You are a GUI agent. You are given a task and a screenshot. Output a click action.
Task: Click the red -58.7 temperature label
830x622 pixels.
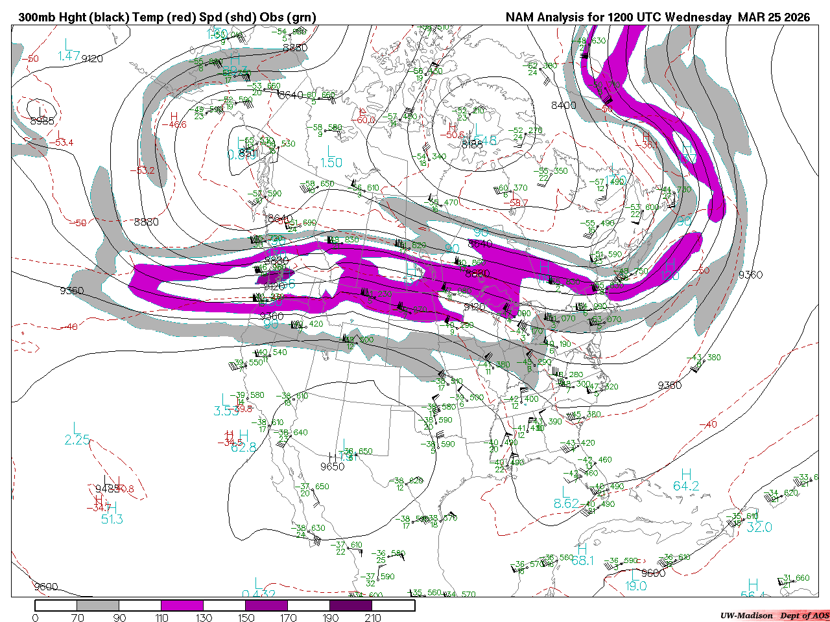tap(518, 203)
